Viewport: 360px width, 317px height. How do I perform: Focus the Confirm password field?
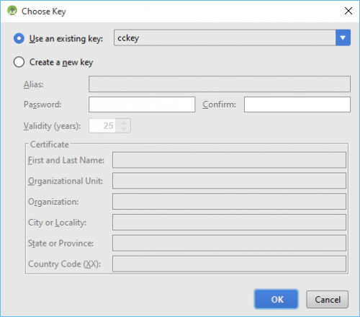coord(297,104)
